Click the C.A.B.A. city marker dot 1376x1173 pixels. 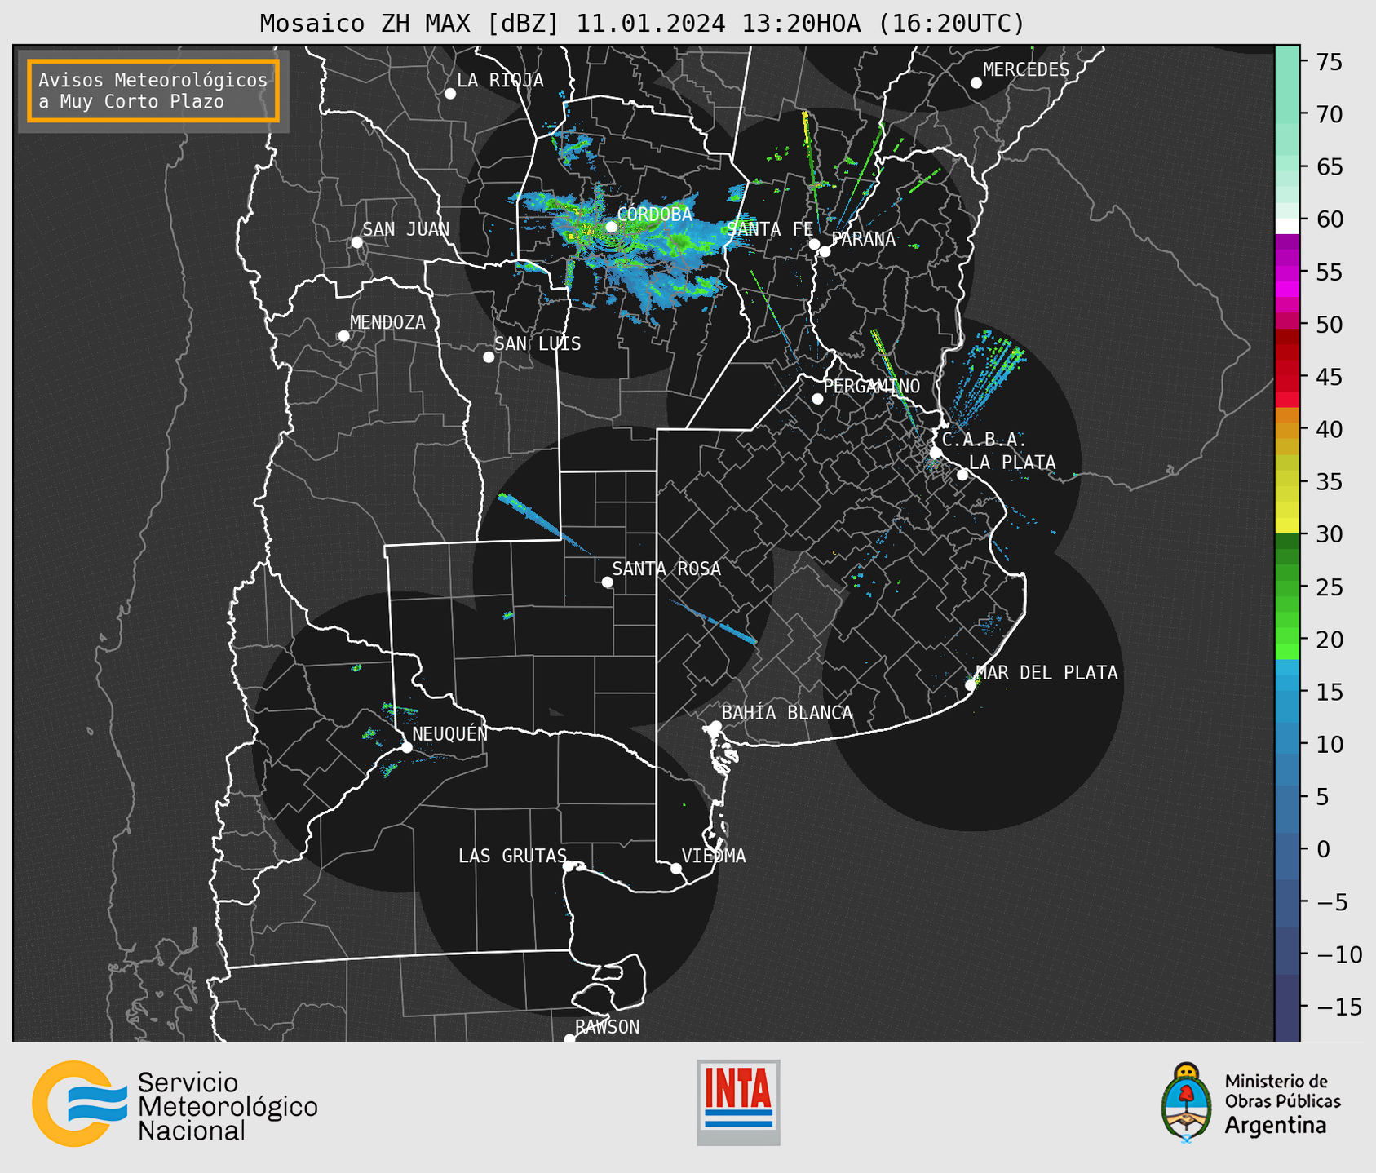[936, 453]
